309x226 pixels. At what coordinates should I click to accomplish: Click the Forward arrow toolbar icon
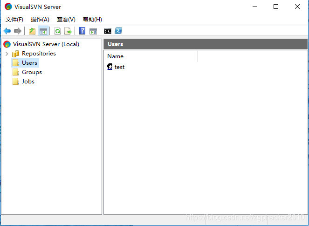click(x=18, y=31)
